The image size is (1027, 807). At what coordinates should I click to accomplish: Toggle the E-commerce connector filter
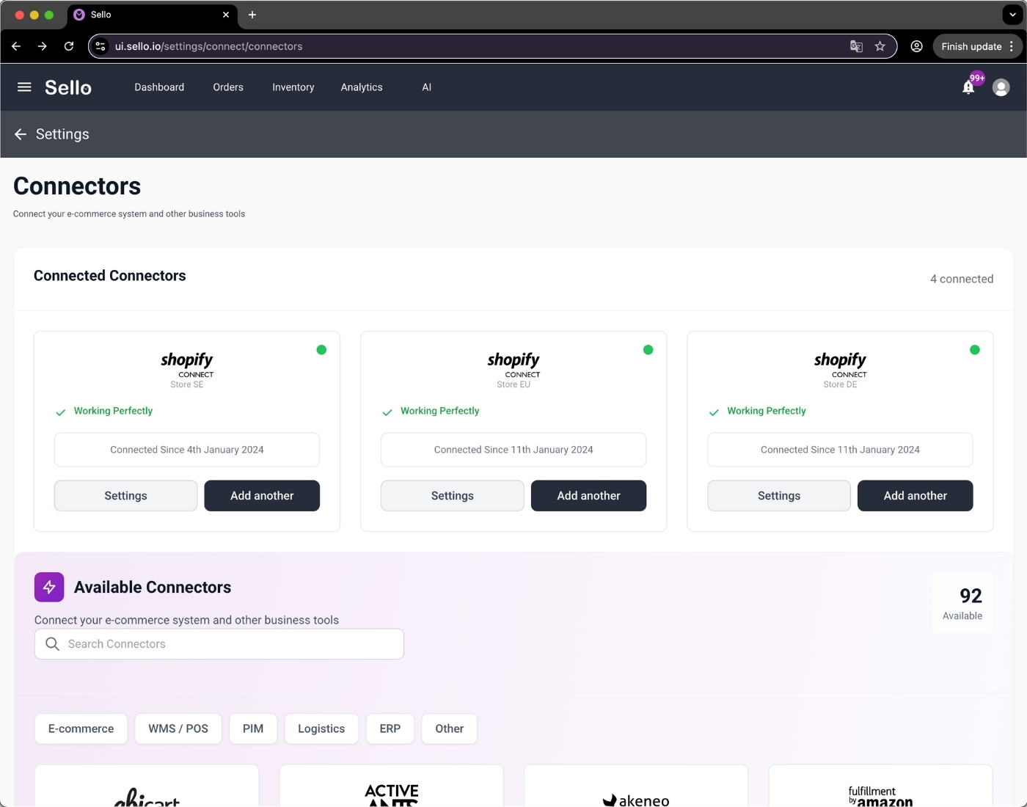tap(81, 729)
